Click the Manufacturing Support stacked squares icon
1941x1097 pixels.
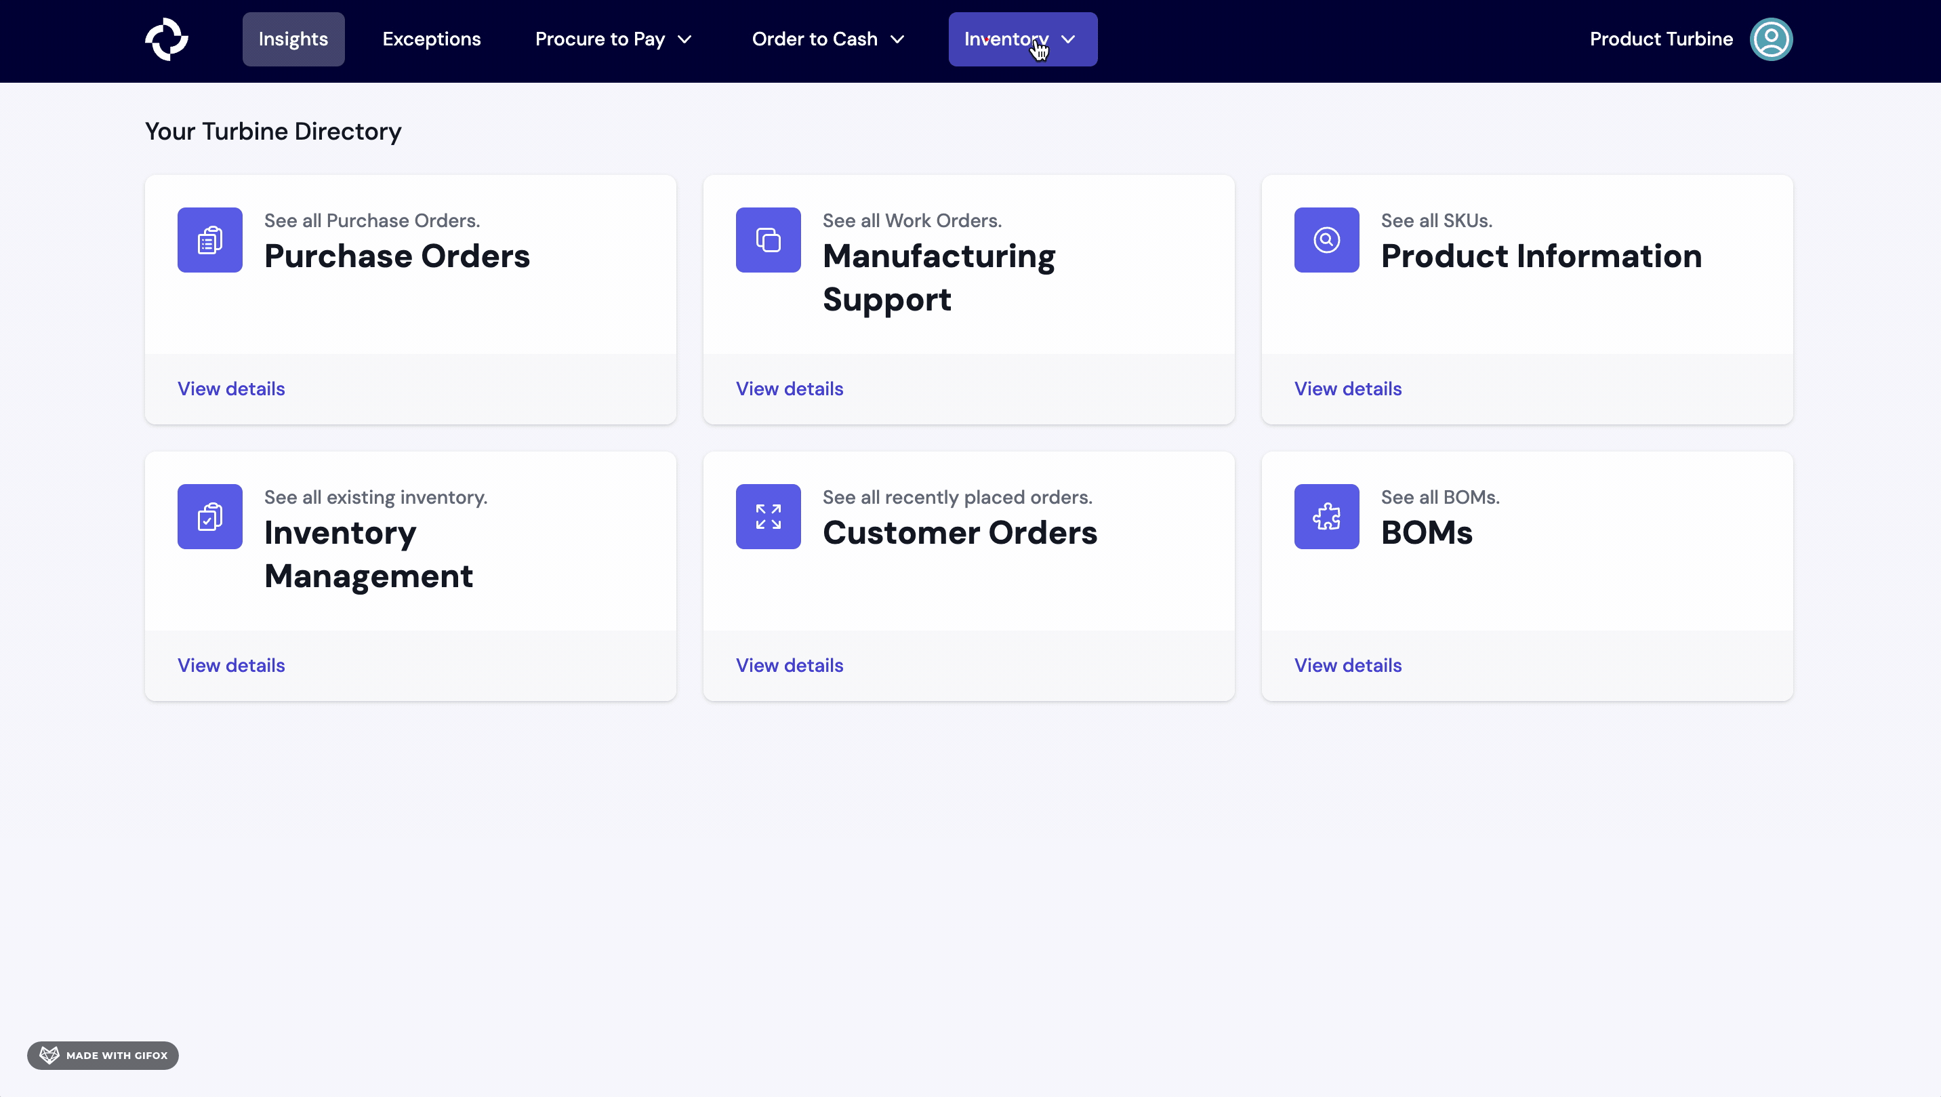[x=768, y=240]
